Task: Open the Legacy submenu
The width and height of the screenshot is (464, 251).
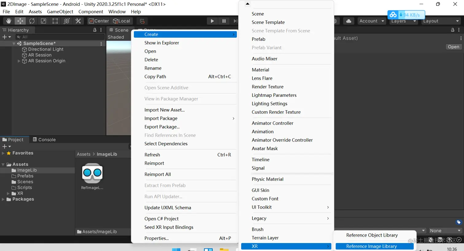Action: [286, 219]
